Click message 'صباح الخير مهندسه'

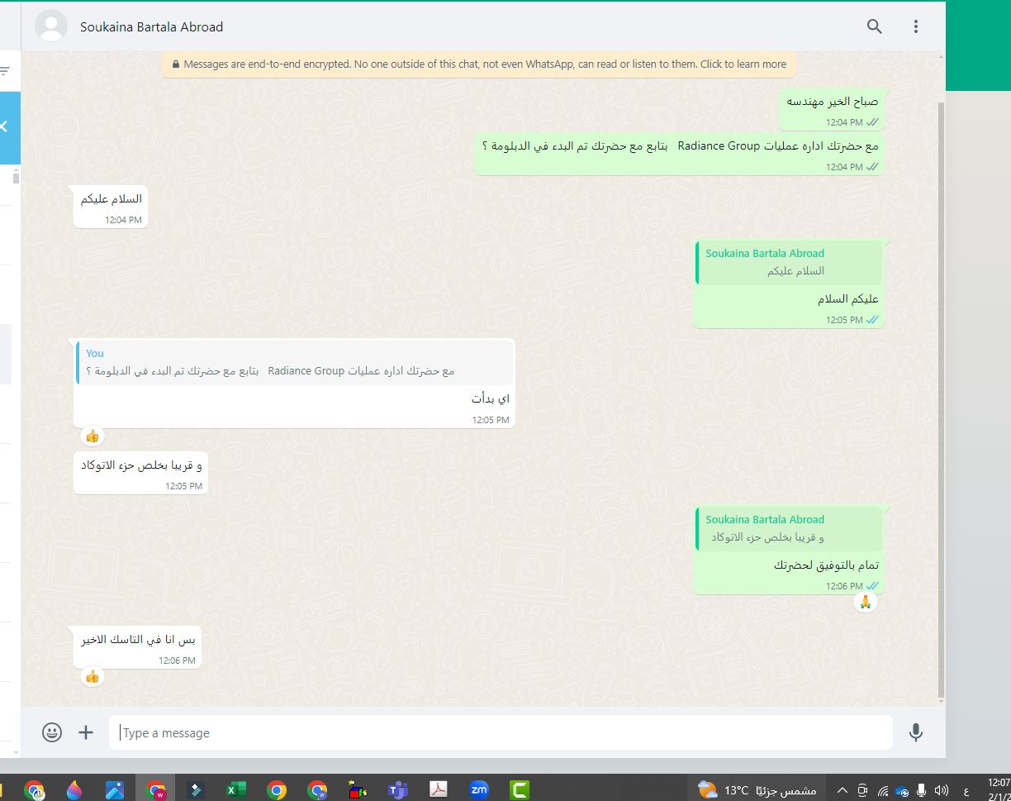[831, 110]
